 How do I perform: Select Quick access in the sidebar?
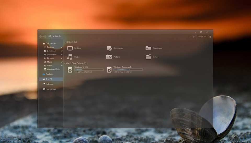tap(51, 43)
